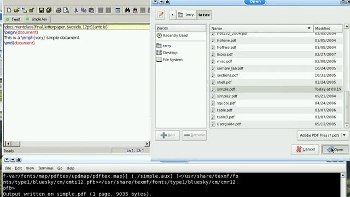This screenshot has height=197, width=350.
Task: Click the Save floppy disk icon
Action: tap(42, 10)
